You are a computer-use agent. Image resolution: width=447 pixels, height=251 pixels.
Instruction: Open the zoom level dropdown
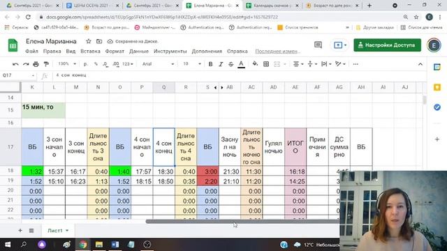[67, 64]
